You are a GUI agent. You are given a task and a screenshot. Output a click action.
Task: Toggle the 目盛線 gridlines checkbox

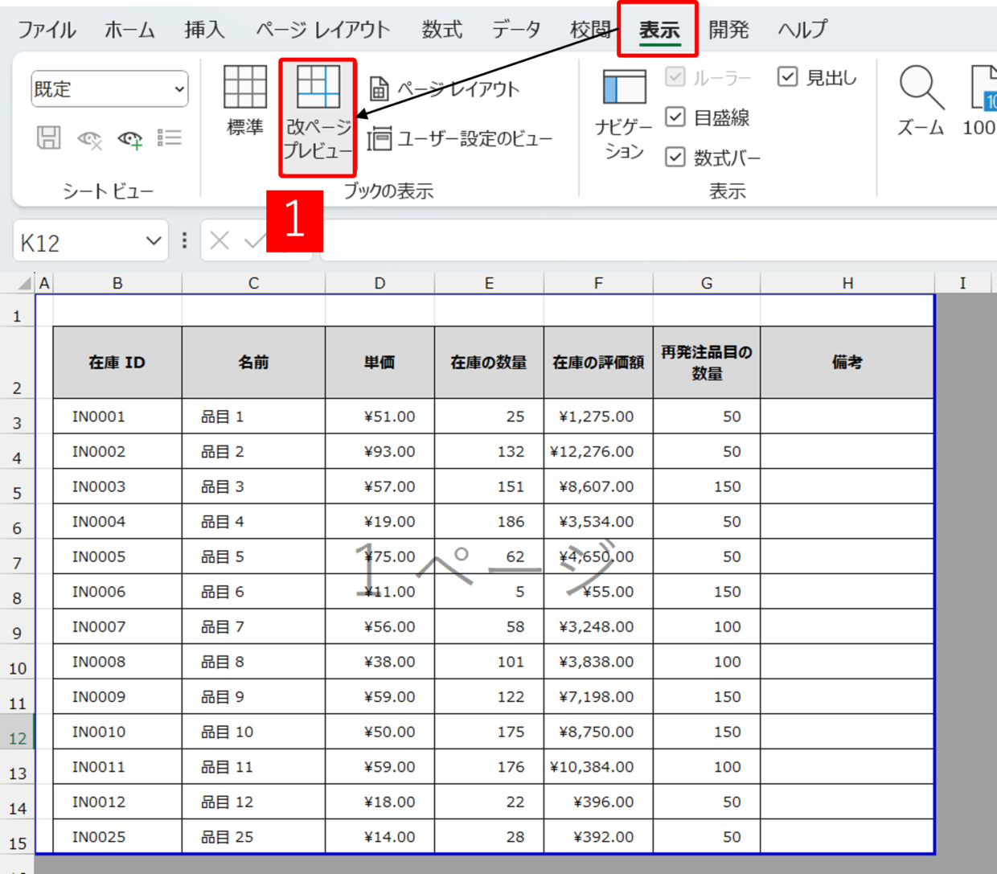point(675,117)
